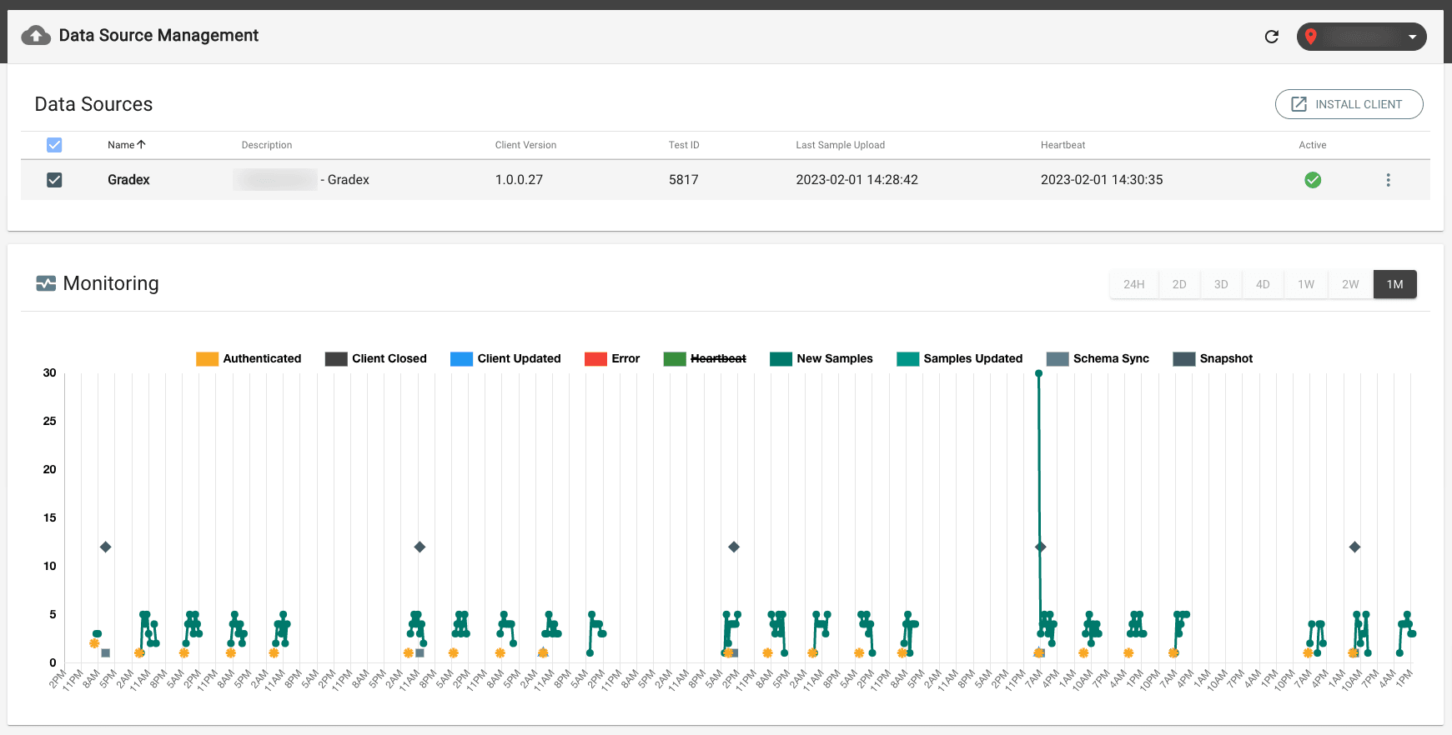Viewport: 1452px width, 735px height.
Task: Click the Test ID column header
Action: click(684, 145)
